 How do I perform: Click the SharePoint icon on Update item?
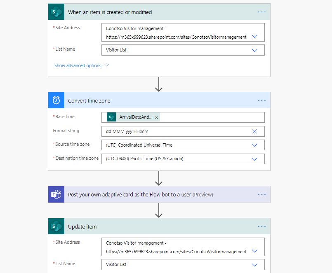[56, 226]
